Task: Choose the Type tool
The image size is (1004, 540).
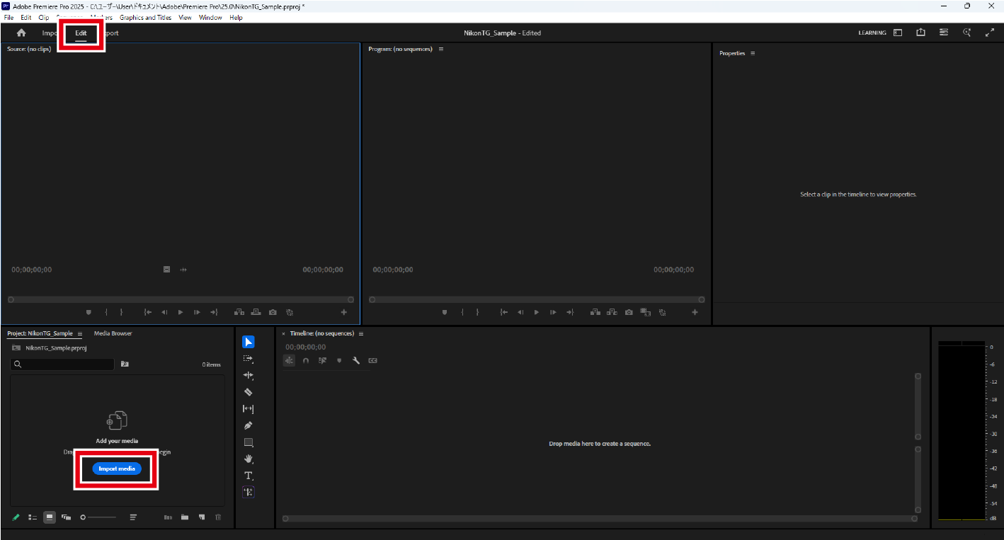Action: pos(249,476)
